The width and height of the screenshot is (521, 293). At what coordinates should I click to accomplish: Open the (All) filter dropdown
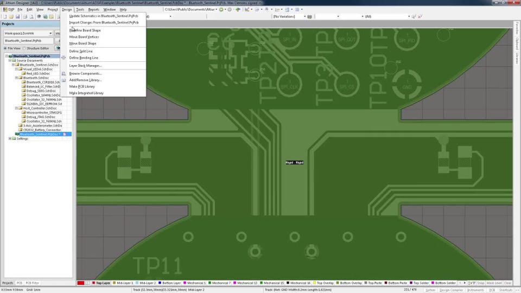pos(409,16)
